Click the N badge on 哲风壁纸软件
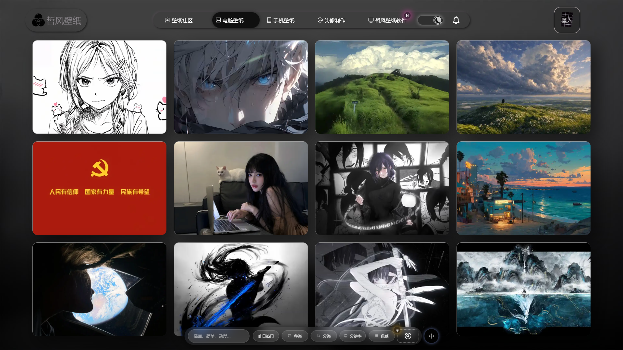 pos(407,16)
